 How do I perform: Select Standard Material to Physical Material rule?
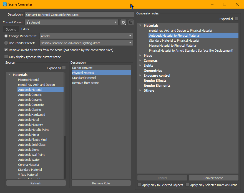click(193, 41)
